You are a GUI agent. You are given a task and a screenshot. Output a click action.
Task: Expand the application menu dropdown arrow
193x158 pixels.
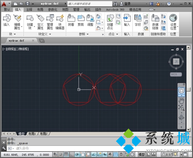9,4
